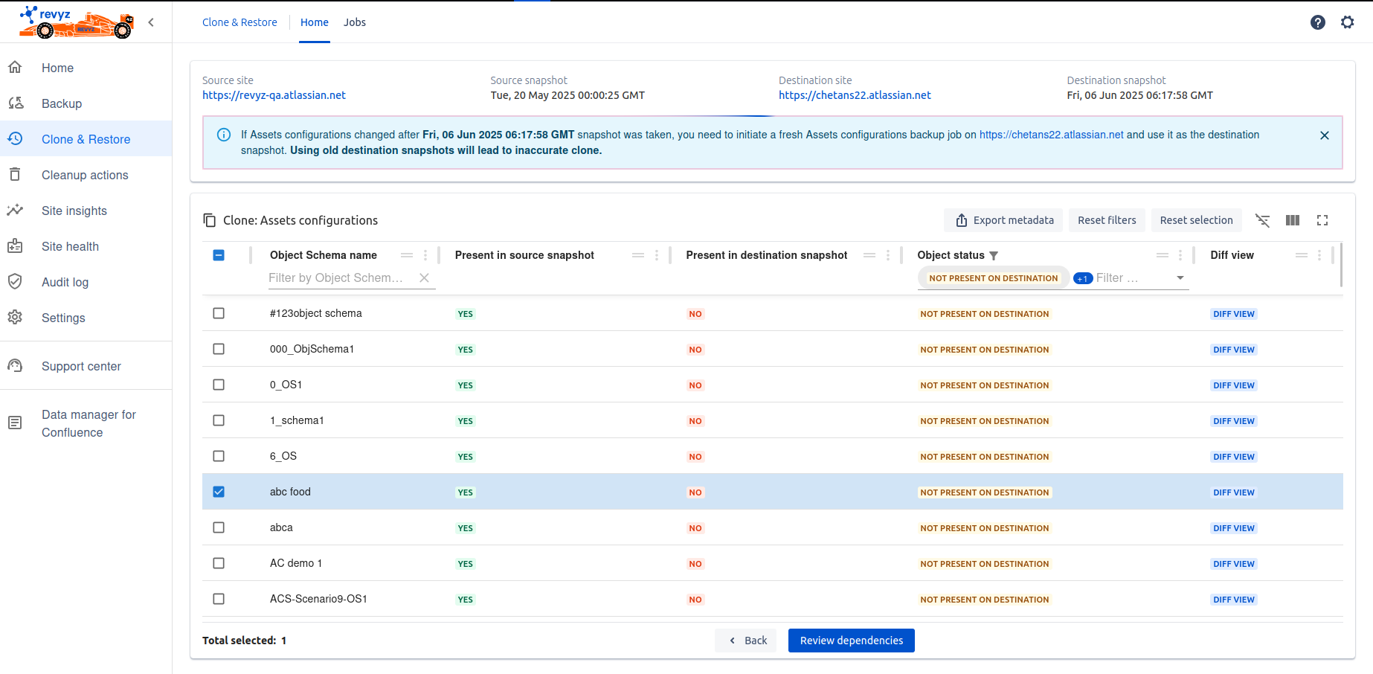The width and height of the screenshot is (1373, 674).
Task: Open the Object Schema name column menu
Action: pyautogui.click(x=425, y=255)
